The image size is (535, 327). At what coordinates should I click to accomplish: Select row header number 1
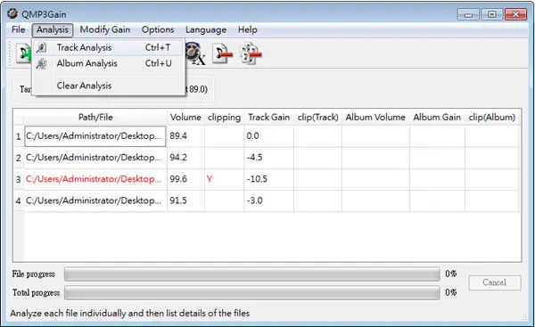click(18, 136)
